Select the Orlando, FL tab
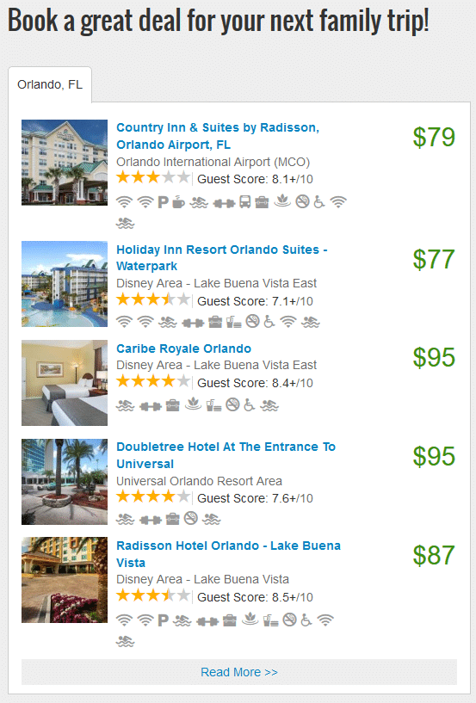 [50, 84]
